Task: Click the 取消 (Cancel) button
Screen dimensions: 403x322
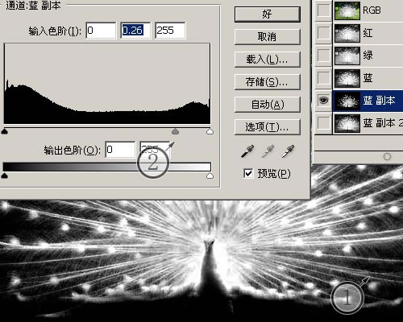Action: 268,37
